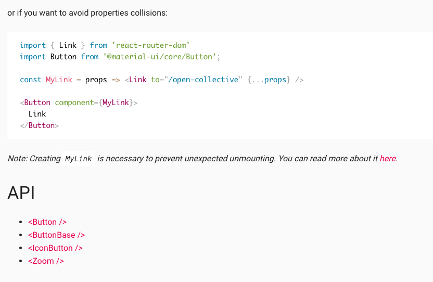Open the <Button /> API link

click(x=47, y=222)
